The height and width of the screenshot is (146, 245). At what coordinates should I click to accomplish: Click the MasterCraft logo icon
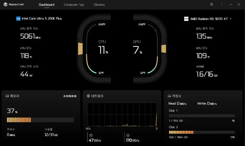pyautogui.click(x=5, y=4)
